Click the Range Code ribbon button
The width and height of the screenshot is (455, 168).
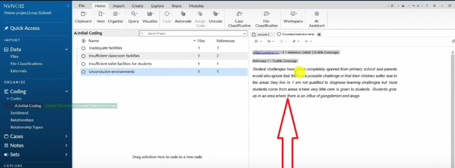point(200,19)
